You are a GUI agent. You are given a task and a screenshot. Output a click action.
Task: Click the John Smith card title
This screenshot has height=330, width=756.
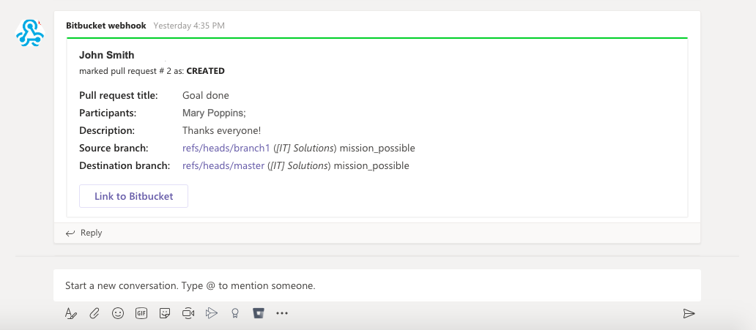click(107, 55)
